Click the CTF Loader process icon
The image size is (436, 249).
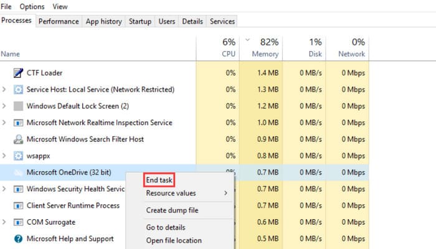[18, 73]
